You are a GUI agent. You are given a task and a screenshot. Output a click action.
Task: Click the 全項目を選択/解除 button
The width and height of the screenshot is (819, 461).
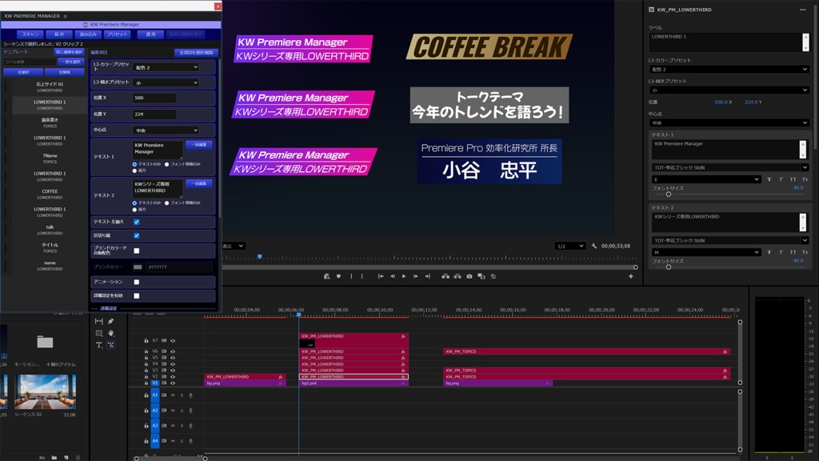pos(196,52)
